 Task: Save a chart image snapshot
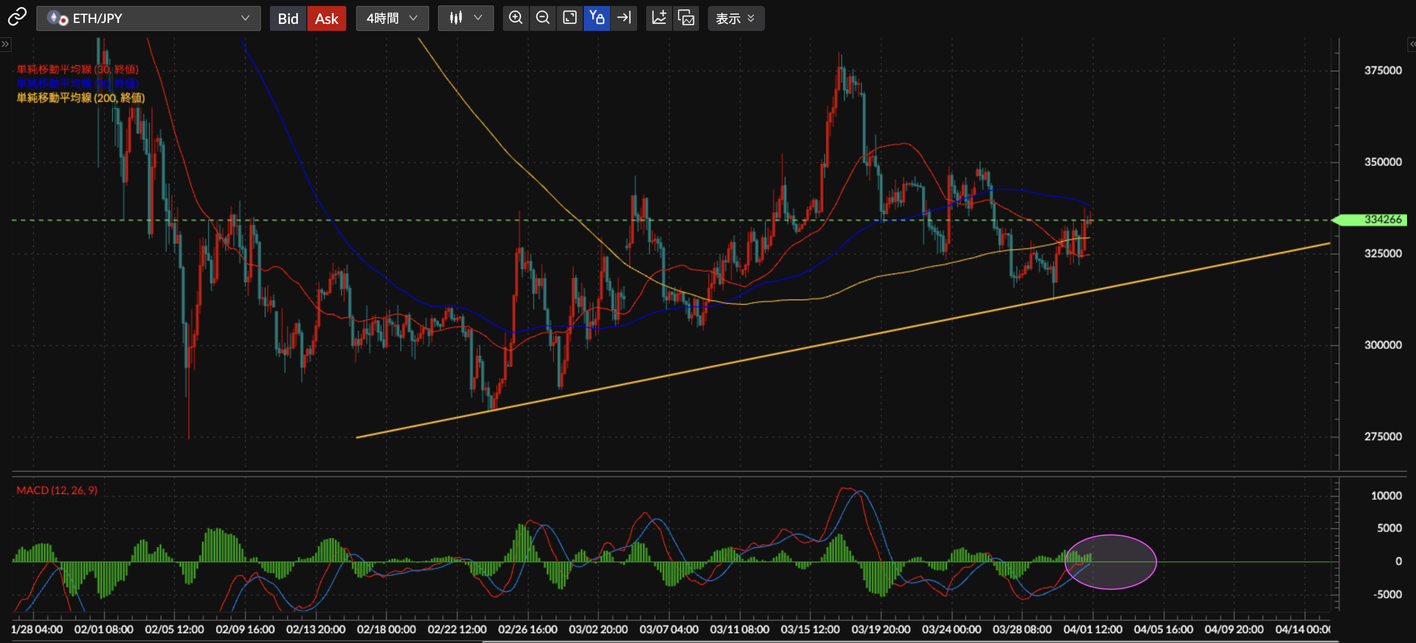tap(686, 18)
